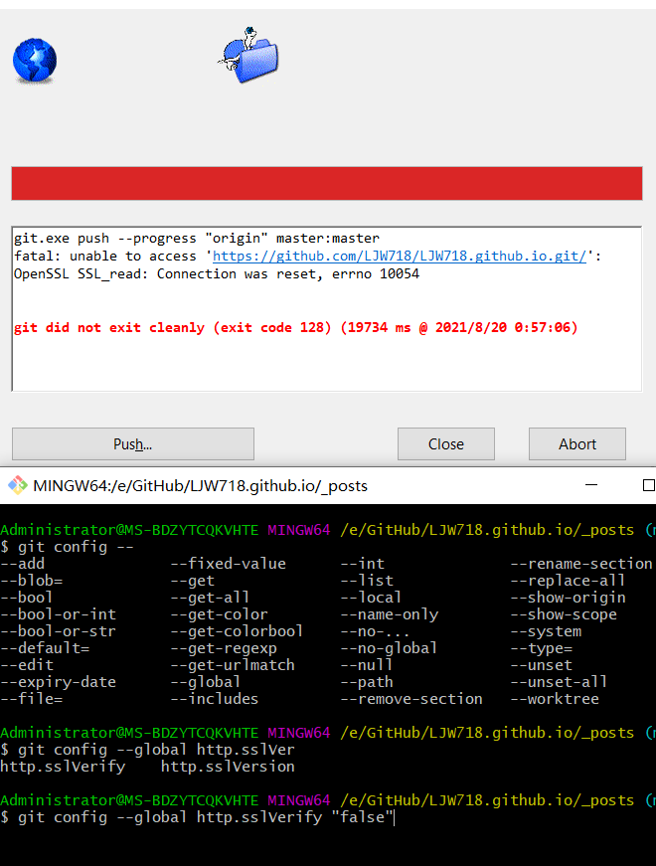Click the '--edit' option in terminal
The image size is (656, 866).
(27, 665)
